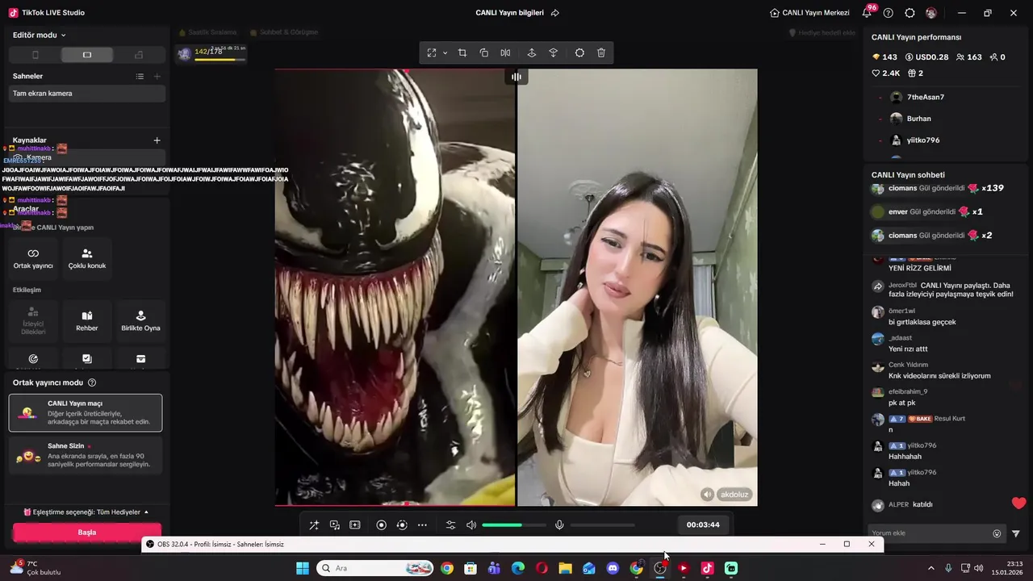Open source settings circle icon
Screen dimensions: 1033x581
coord(579,52)
